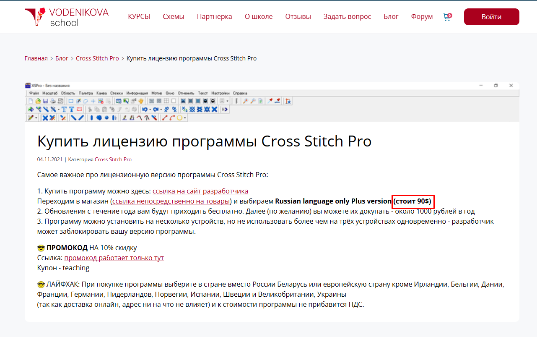The image size is (537, 337).
Task: Click the yellow circle shape tool icon
Action: click(180, 118)
